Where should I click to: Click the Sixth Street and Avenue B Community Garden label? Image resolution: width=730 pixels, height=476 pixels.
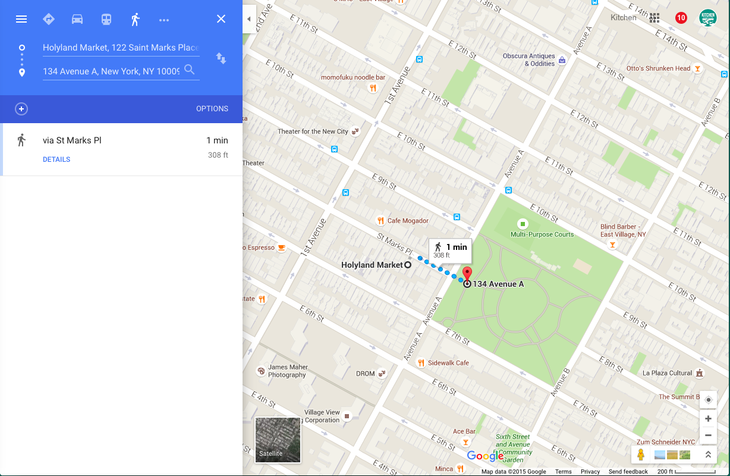click(514, 449)
